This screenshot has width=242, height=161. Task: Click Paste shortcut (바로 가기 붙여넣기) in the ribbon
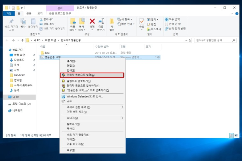coord(53,28)
